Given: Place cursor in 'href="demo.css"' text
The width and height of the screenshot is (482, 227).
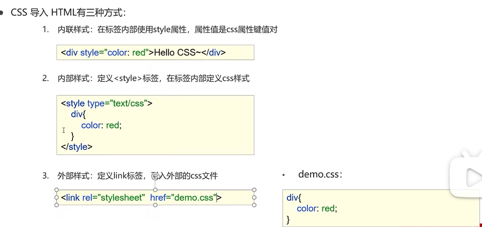Looking at the screenshot, I should tap(183, 197).
